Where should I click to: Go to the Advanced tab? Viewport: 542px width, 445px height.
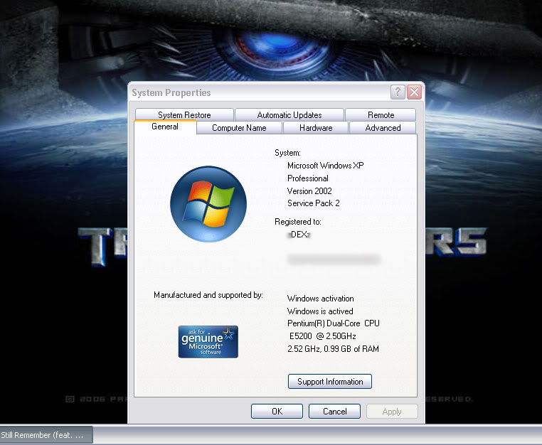click(x=383, y=128)
